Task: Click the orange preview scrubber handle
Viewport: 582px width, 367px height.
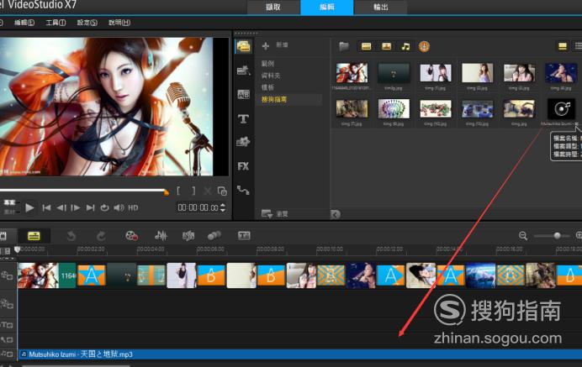Action: point(167,192)
